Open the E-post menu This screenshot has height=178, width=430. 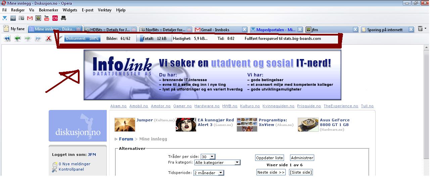(x=88, y=10)
